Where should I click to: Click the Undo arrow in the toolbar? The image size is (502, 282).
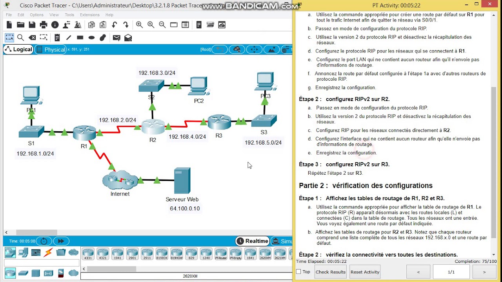click(x=115, y=25)
